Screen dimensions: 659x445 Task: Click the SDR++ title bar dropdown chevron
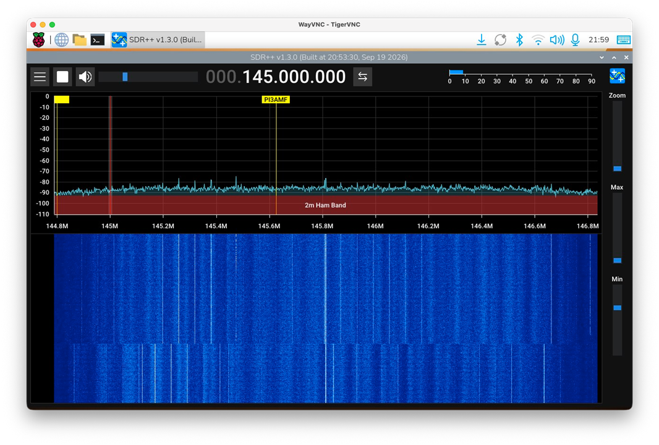[602, 57]
